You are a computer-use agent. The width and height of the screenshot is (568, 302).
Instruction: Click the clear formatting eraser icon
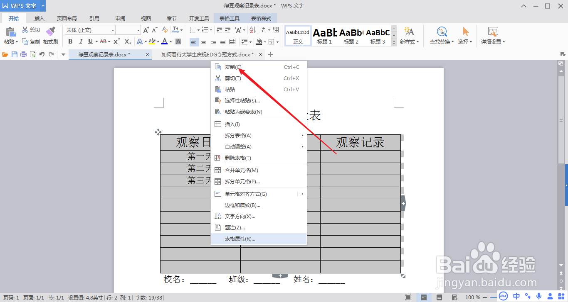(165, 30)
